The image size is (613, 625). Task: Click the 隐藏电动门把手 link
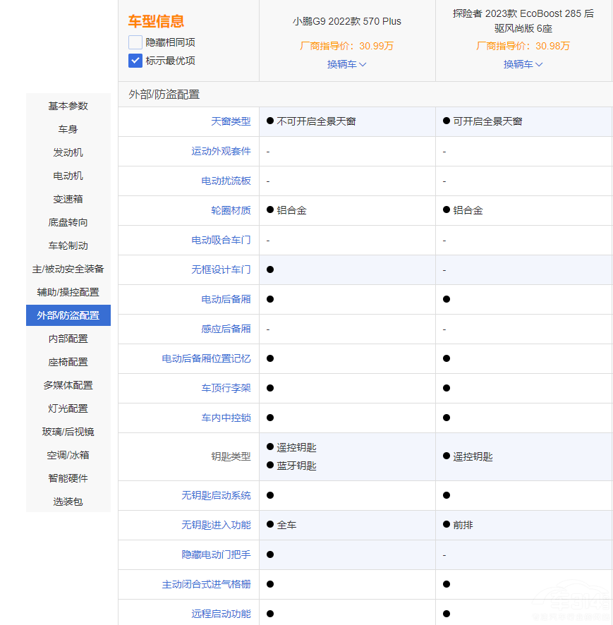[216, 554]
